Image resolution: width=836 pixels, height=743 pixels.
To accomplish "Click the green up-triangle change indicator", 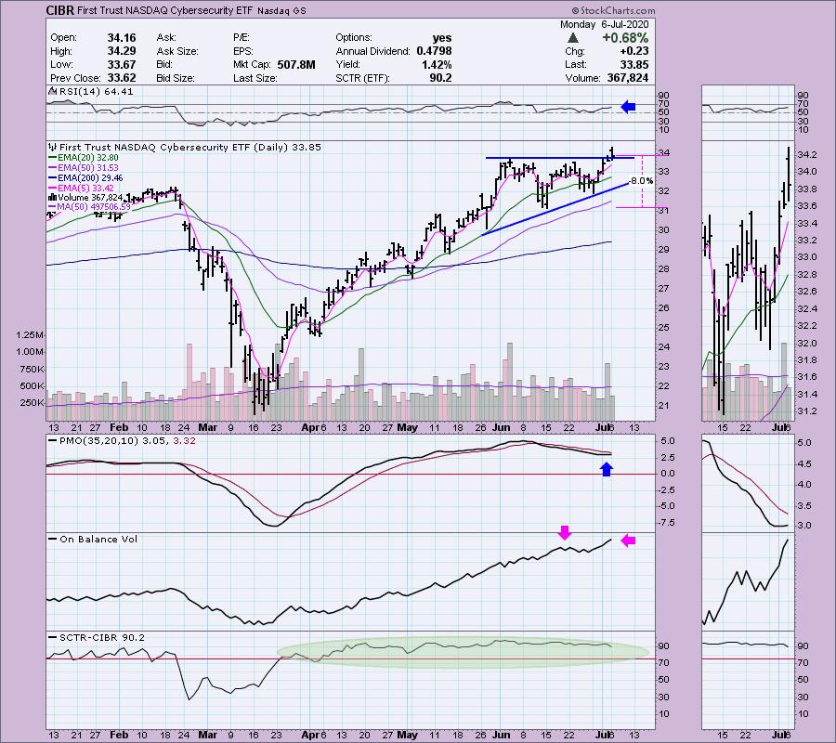I will (x=573, y=38).
